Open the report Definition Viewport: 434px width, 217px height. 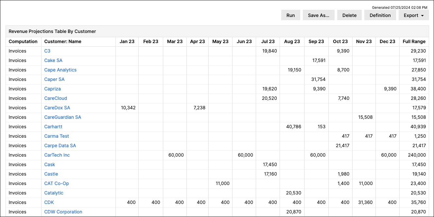click(x=380, y=15)
